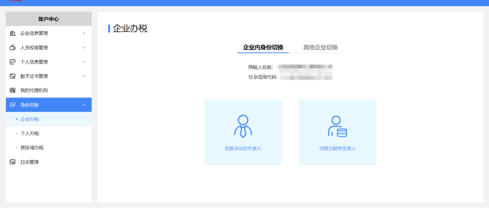The width and height of the screenshot is (489, 208).
Task: Open 日志管理 menu item
Action: (48, 162)
